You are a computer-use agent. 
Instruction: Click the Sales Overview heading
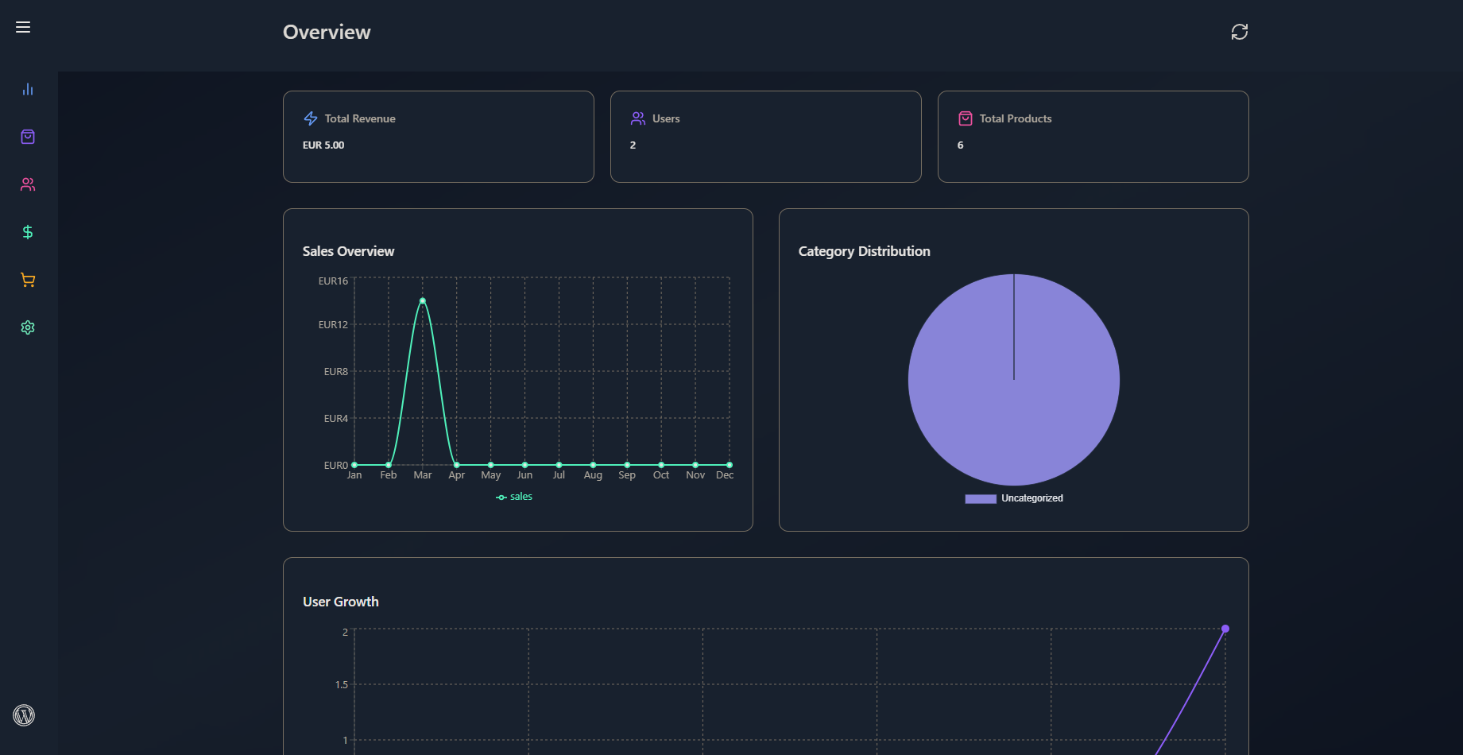[348, 251]
